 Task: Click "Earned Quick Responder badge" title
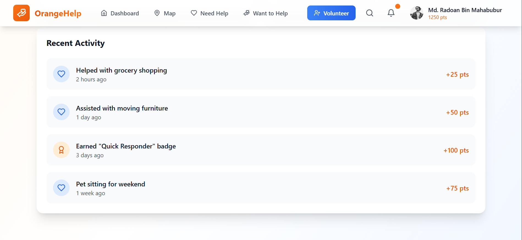pos(126,146)
